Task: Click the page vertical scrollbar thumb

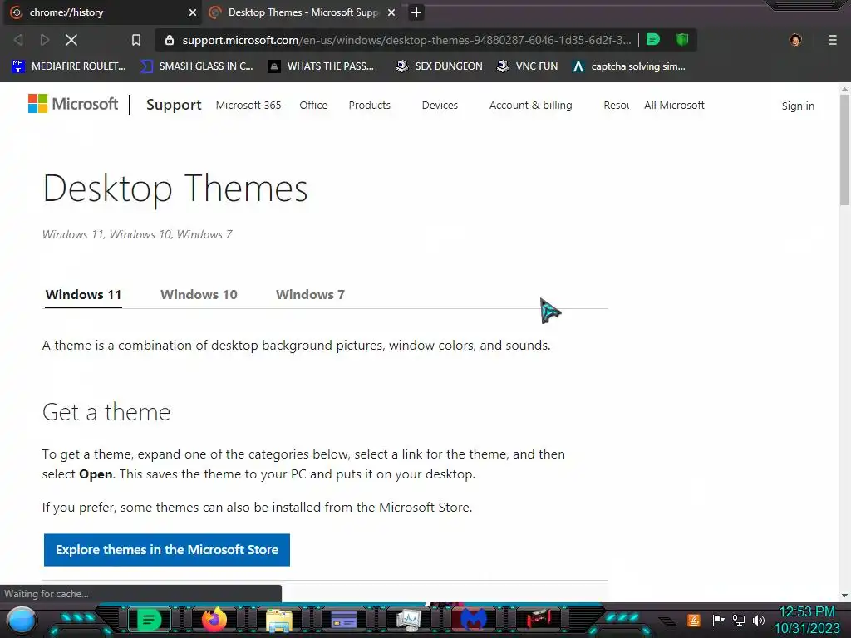Action: coord(844,150)
